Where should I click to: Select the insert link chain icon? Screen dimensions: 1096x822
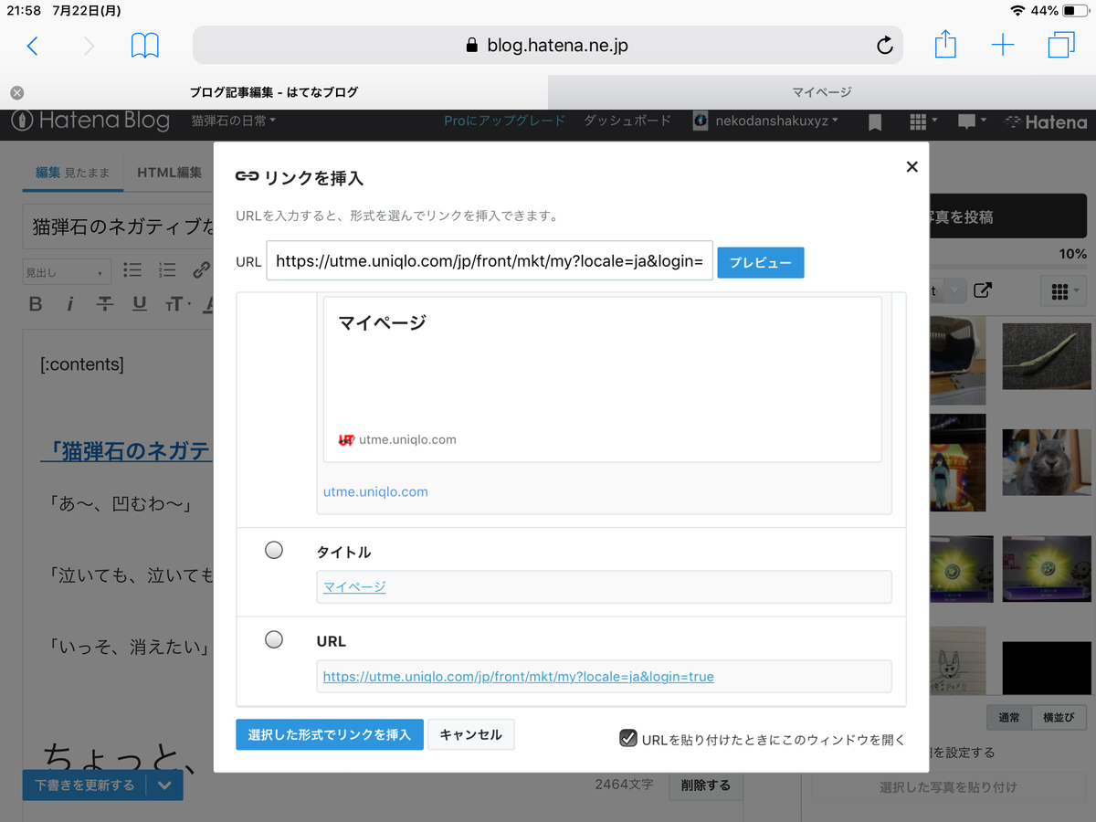(x=201, y=270)
